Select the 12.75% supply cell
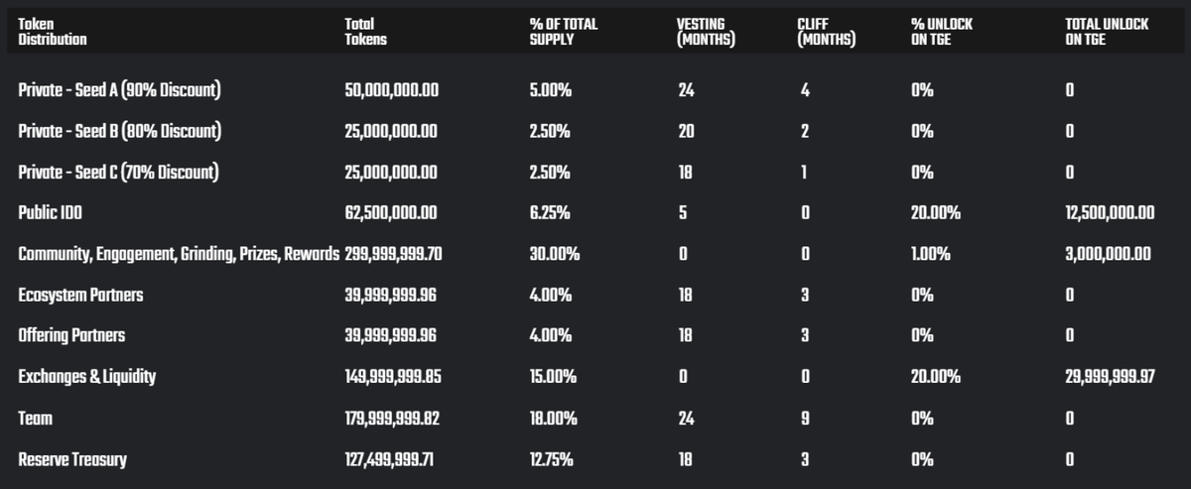1191x489 pixels. click(x=551, y=460)
